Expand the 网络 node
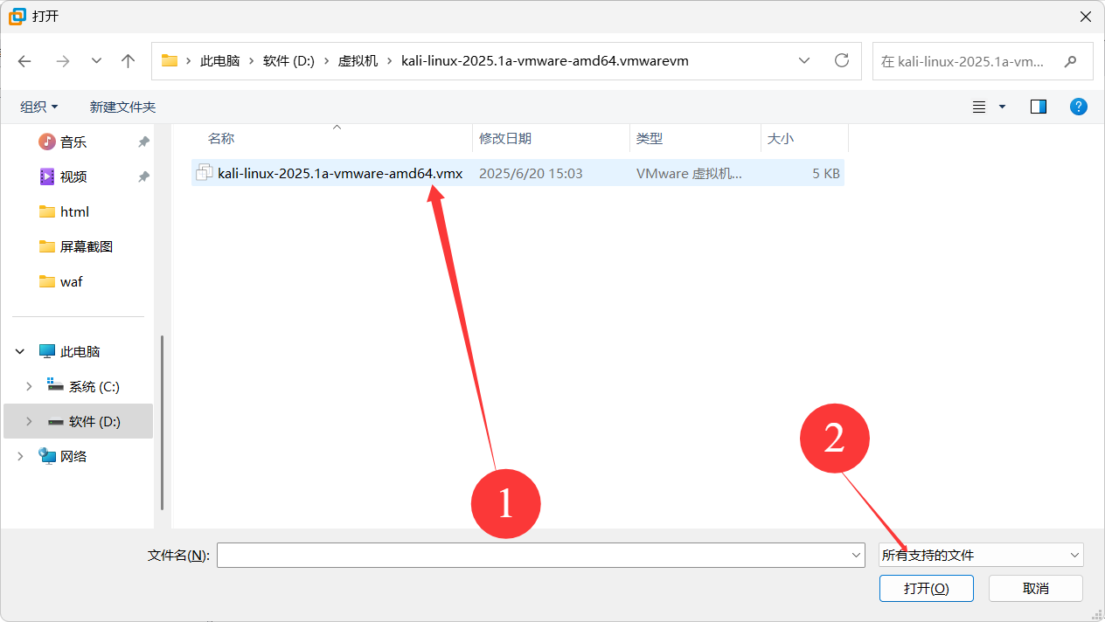Viewport: 1105px width, 622px height. point(19,456)
